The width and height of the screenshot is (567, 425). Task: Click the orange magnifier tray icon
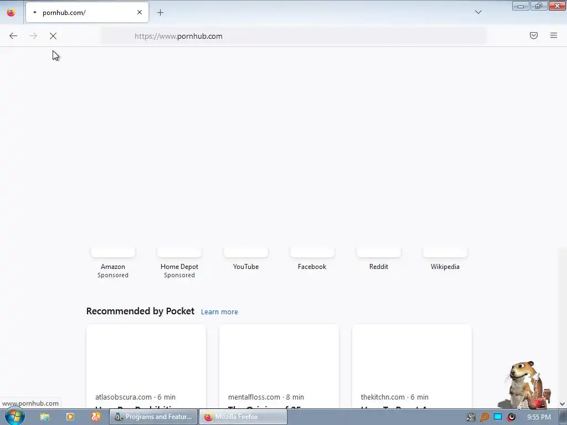(x=484, y=417)
